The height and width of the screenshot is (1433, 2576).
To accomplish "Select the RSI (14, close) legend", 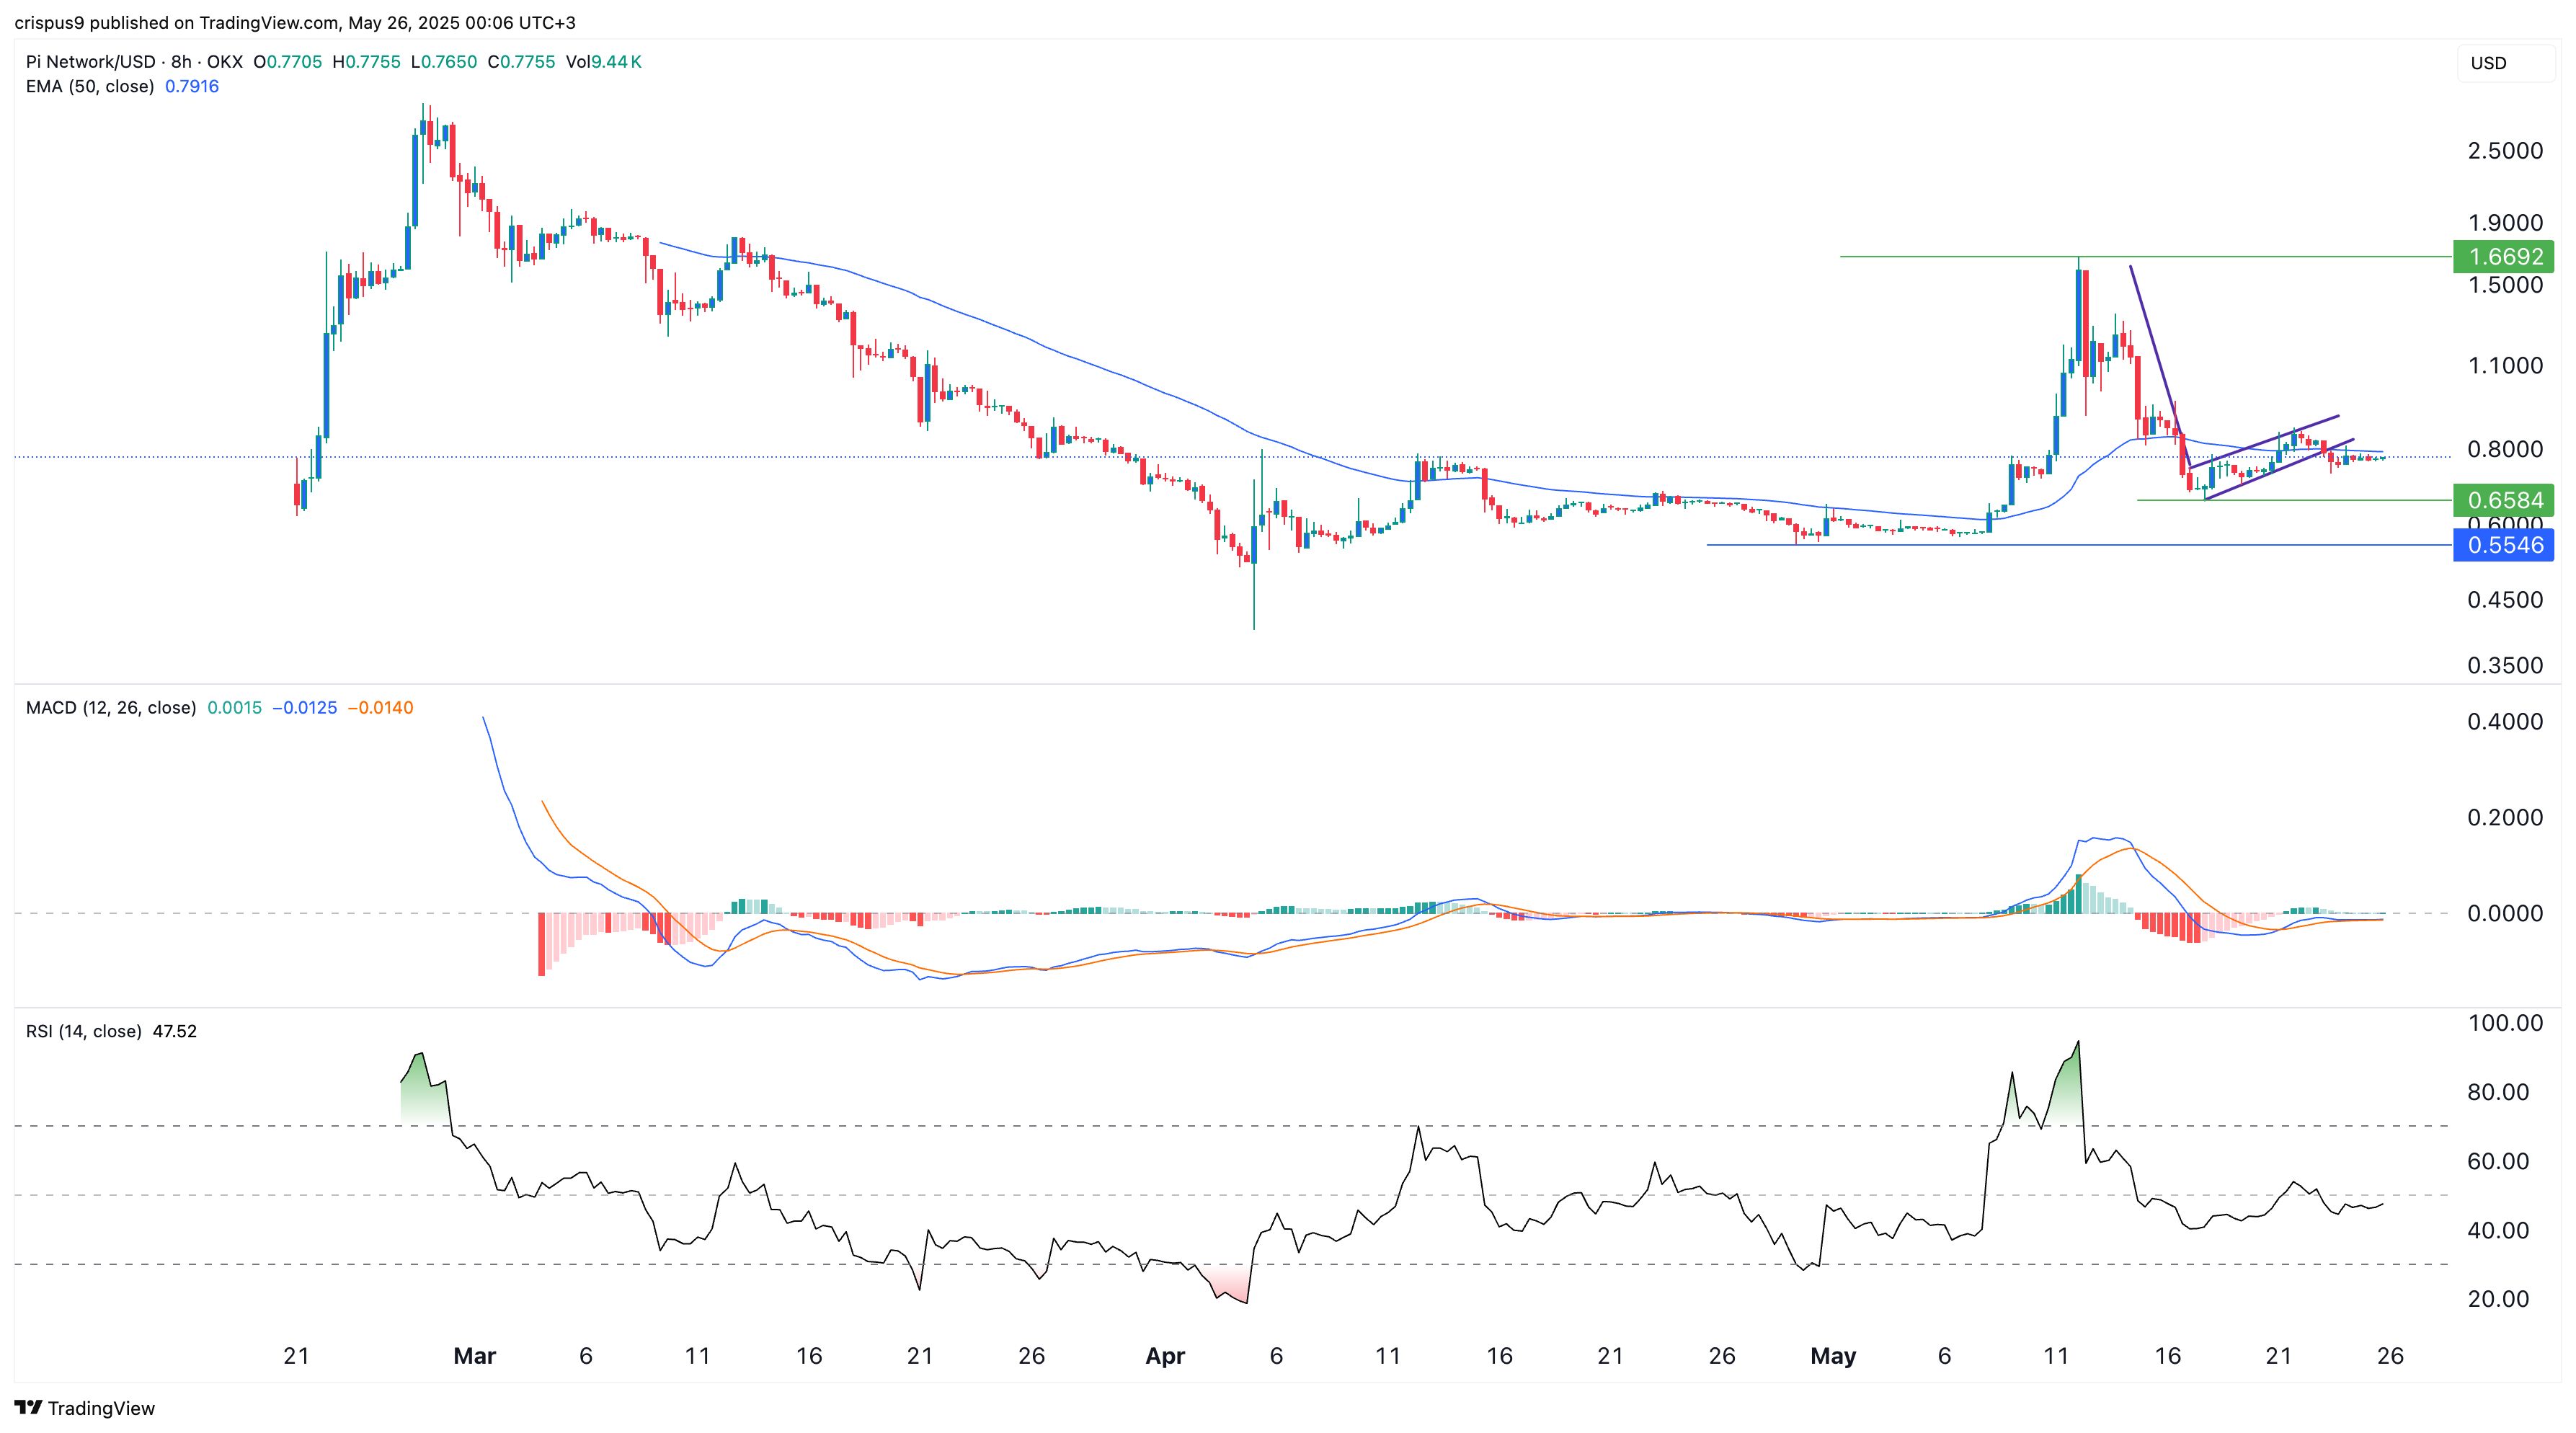I will (x=84, y=1031).
